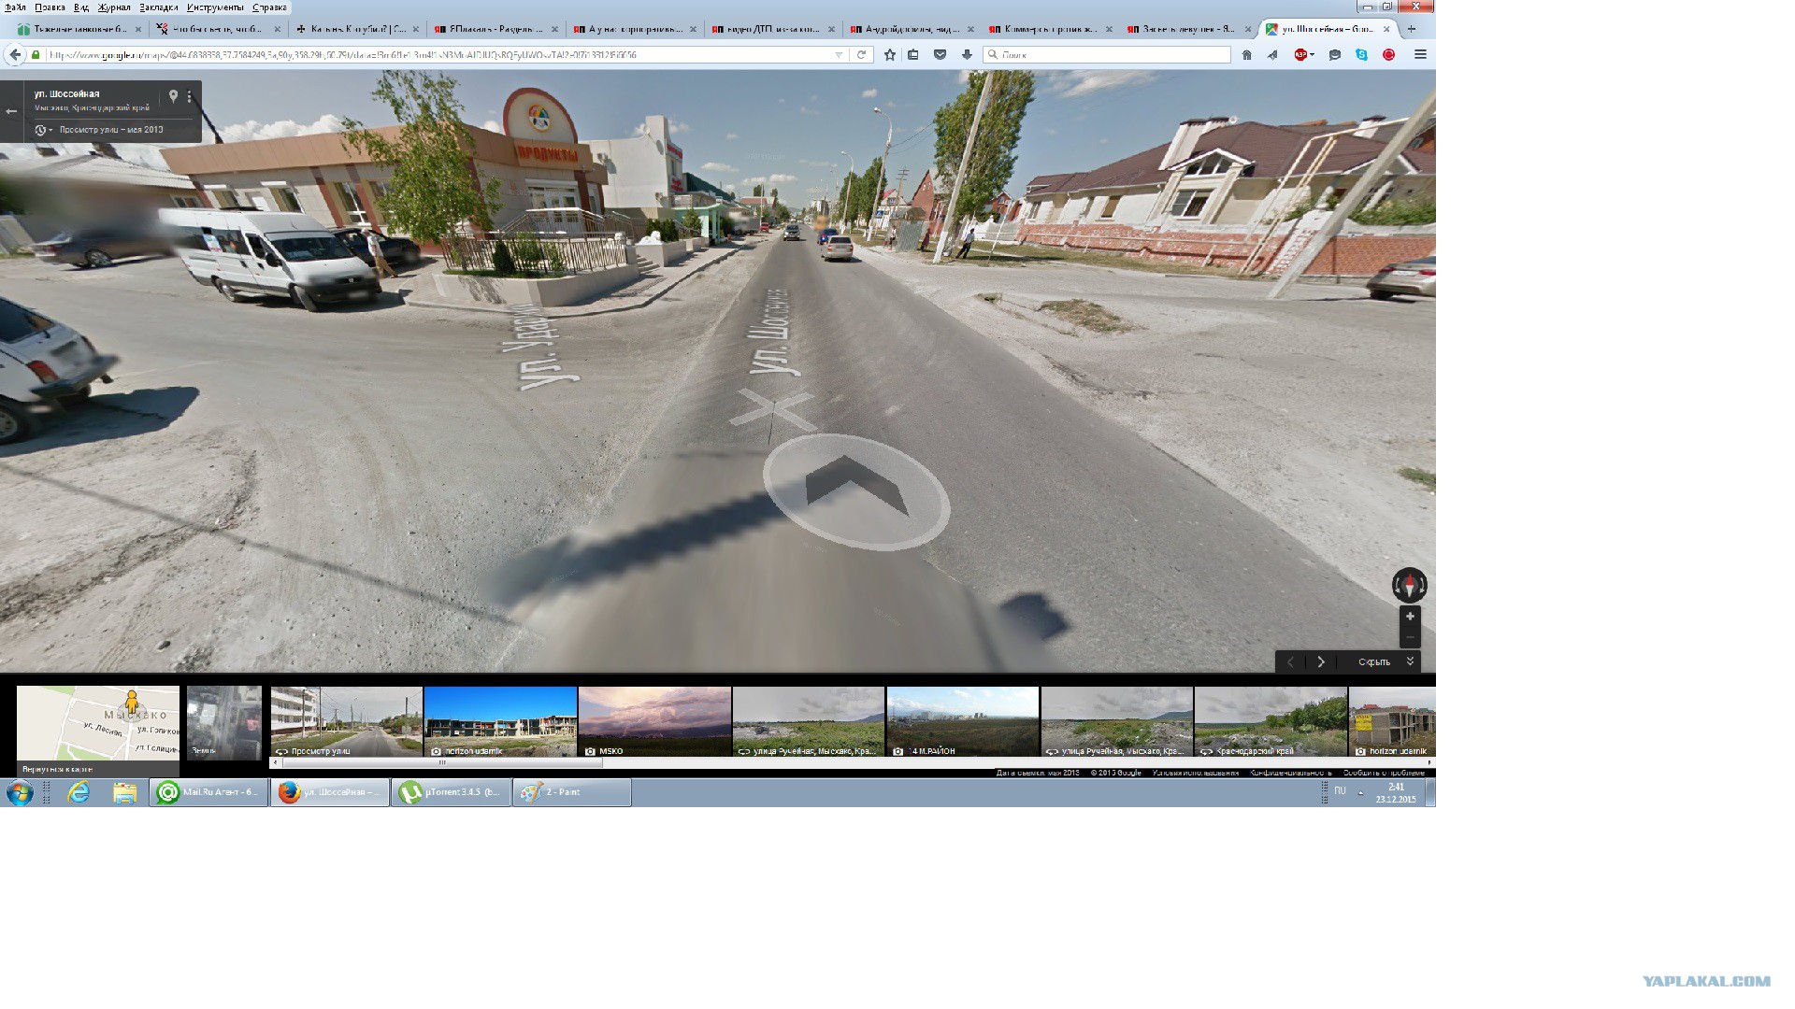1795x1009 pixels.
Task: Click the Paint taskbar button
Action: click(572, 792)
